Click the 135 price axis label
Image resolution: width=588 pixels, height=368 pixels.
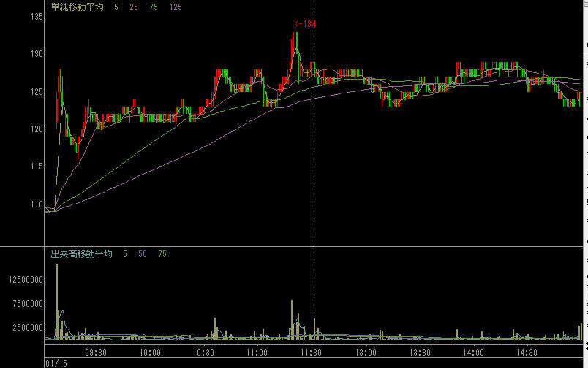[x=34, y=17]
